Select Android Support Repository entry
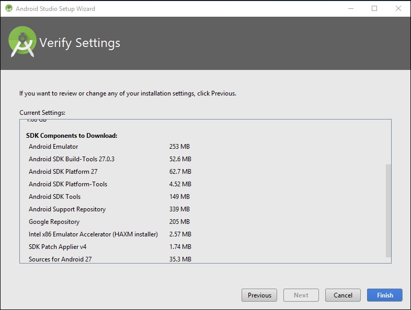This screenshot has width=411, height=310. tap(67, 209)
